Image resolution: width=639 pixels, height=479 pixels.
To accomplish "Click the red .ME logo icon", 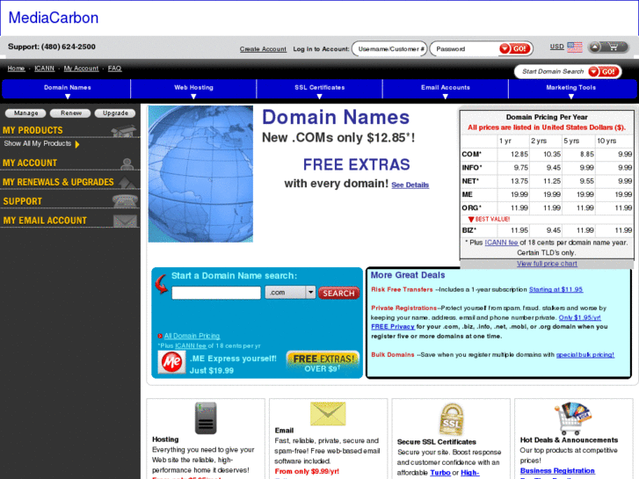I will 171,362.
